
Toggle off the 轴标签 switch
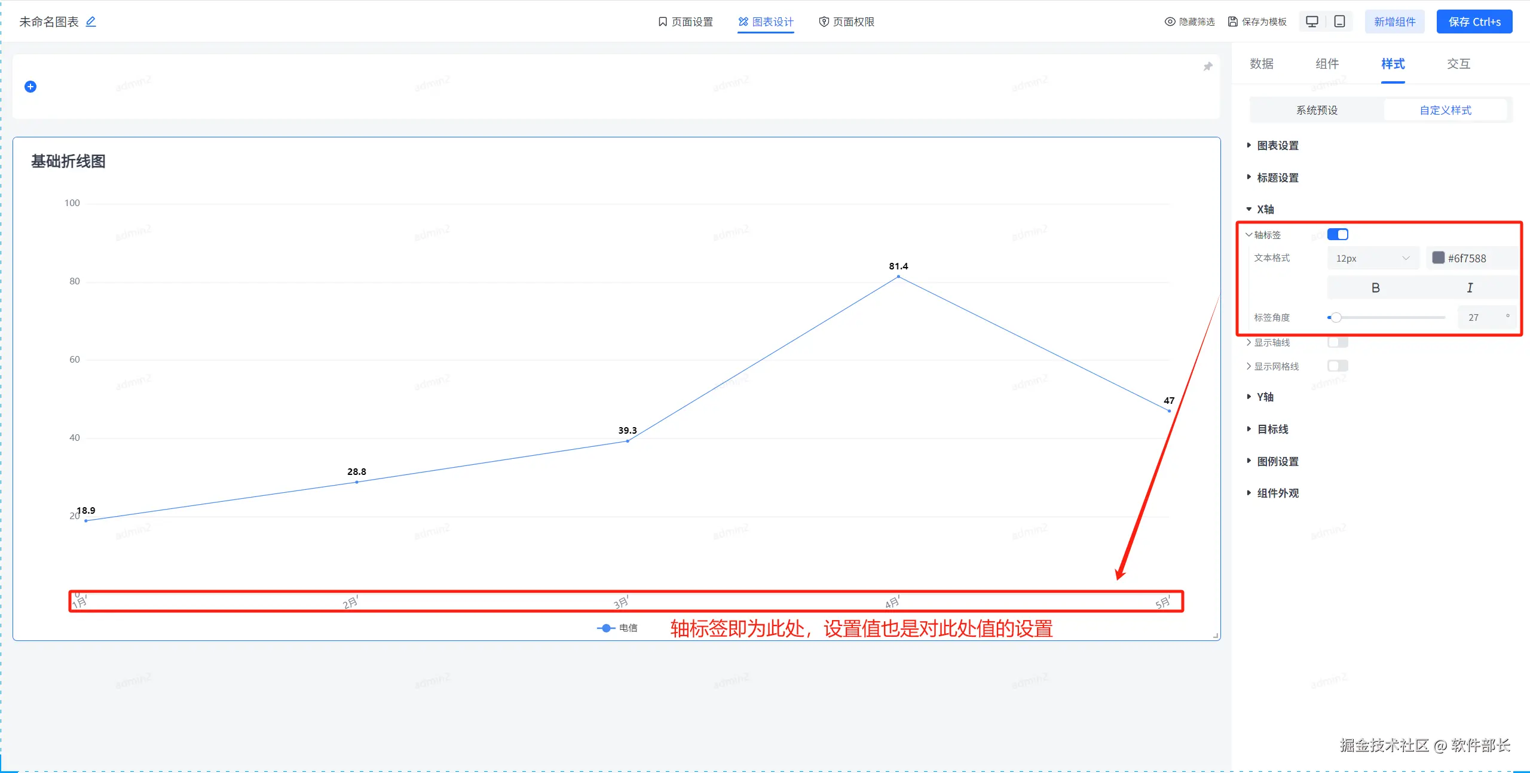[x=1338, y=234]
